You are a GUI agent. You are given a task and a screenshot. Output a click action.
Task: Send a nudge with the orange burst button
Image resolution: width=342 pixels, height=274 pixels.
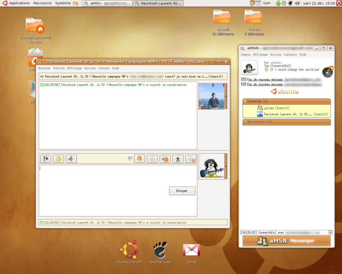140,159
